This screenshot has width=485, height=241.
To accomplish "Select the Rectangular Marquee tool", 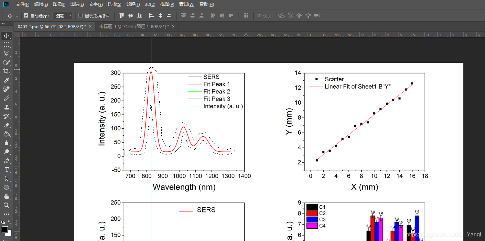I will point(6,45).
